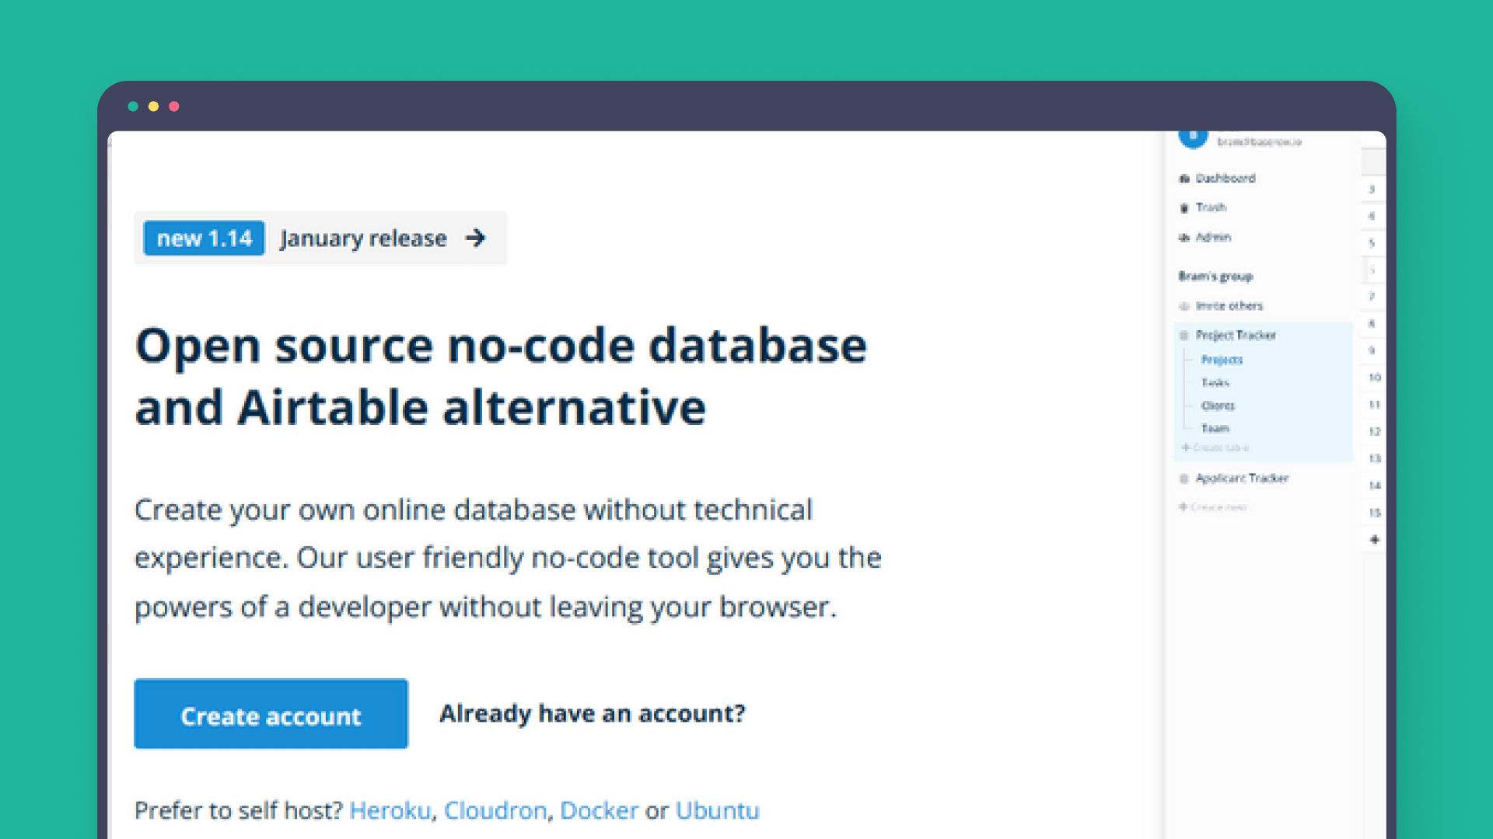Screen dimensions: 1493x839
Task: Collapse the Project Tracker table list
Action: [x=1235, y=336]
